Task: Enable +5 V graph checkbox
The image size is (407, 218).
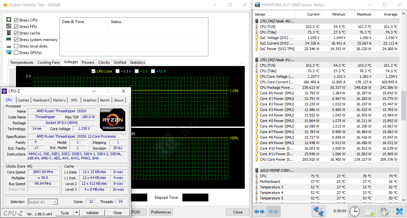Action: point(137,71)
